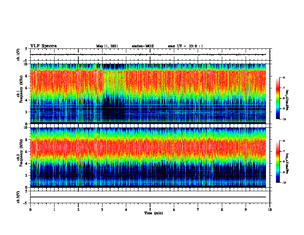304x235 pixels.
Task: Click the "ch.3(V)" waveform axis label
Action: click(x=18, y=197)
